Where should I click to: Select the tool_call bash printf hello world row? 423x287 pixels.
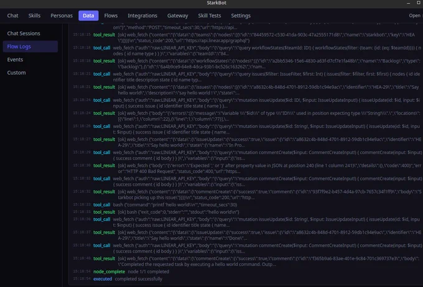[x=247, y=205]
